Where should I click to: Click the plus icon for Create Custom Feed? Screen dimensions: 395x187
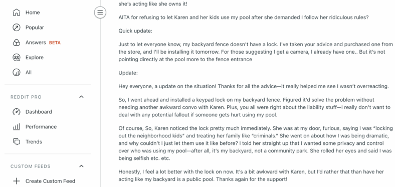[x=17, y=181]
